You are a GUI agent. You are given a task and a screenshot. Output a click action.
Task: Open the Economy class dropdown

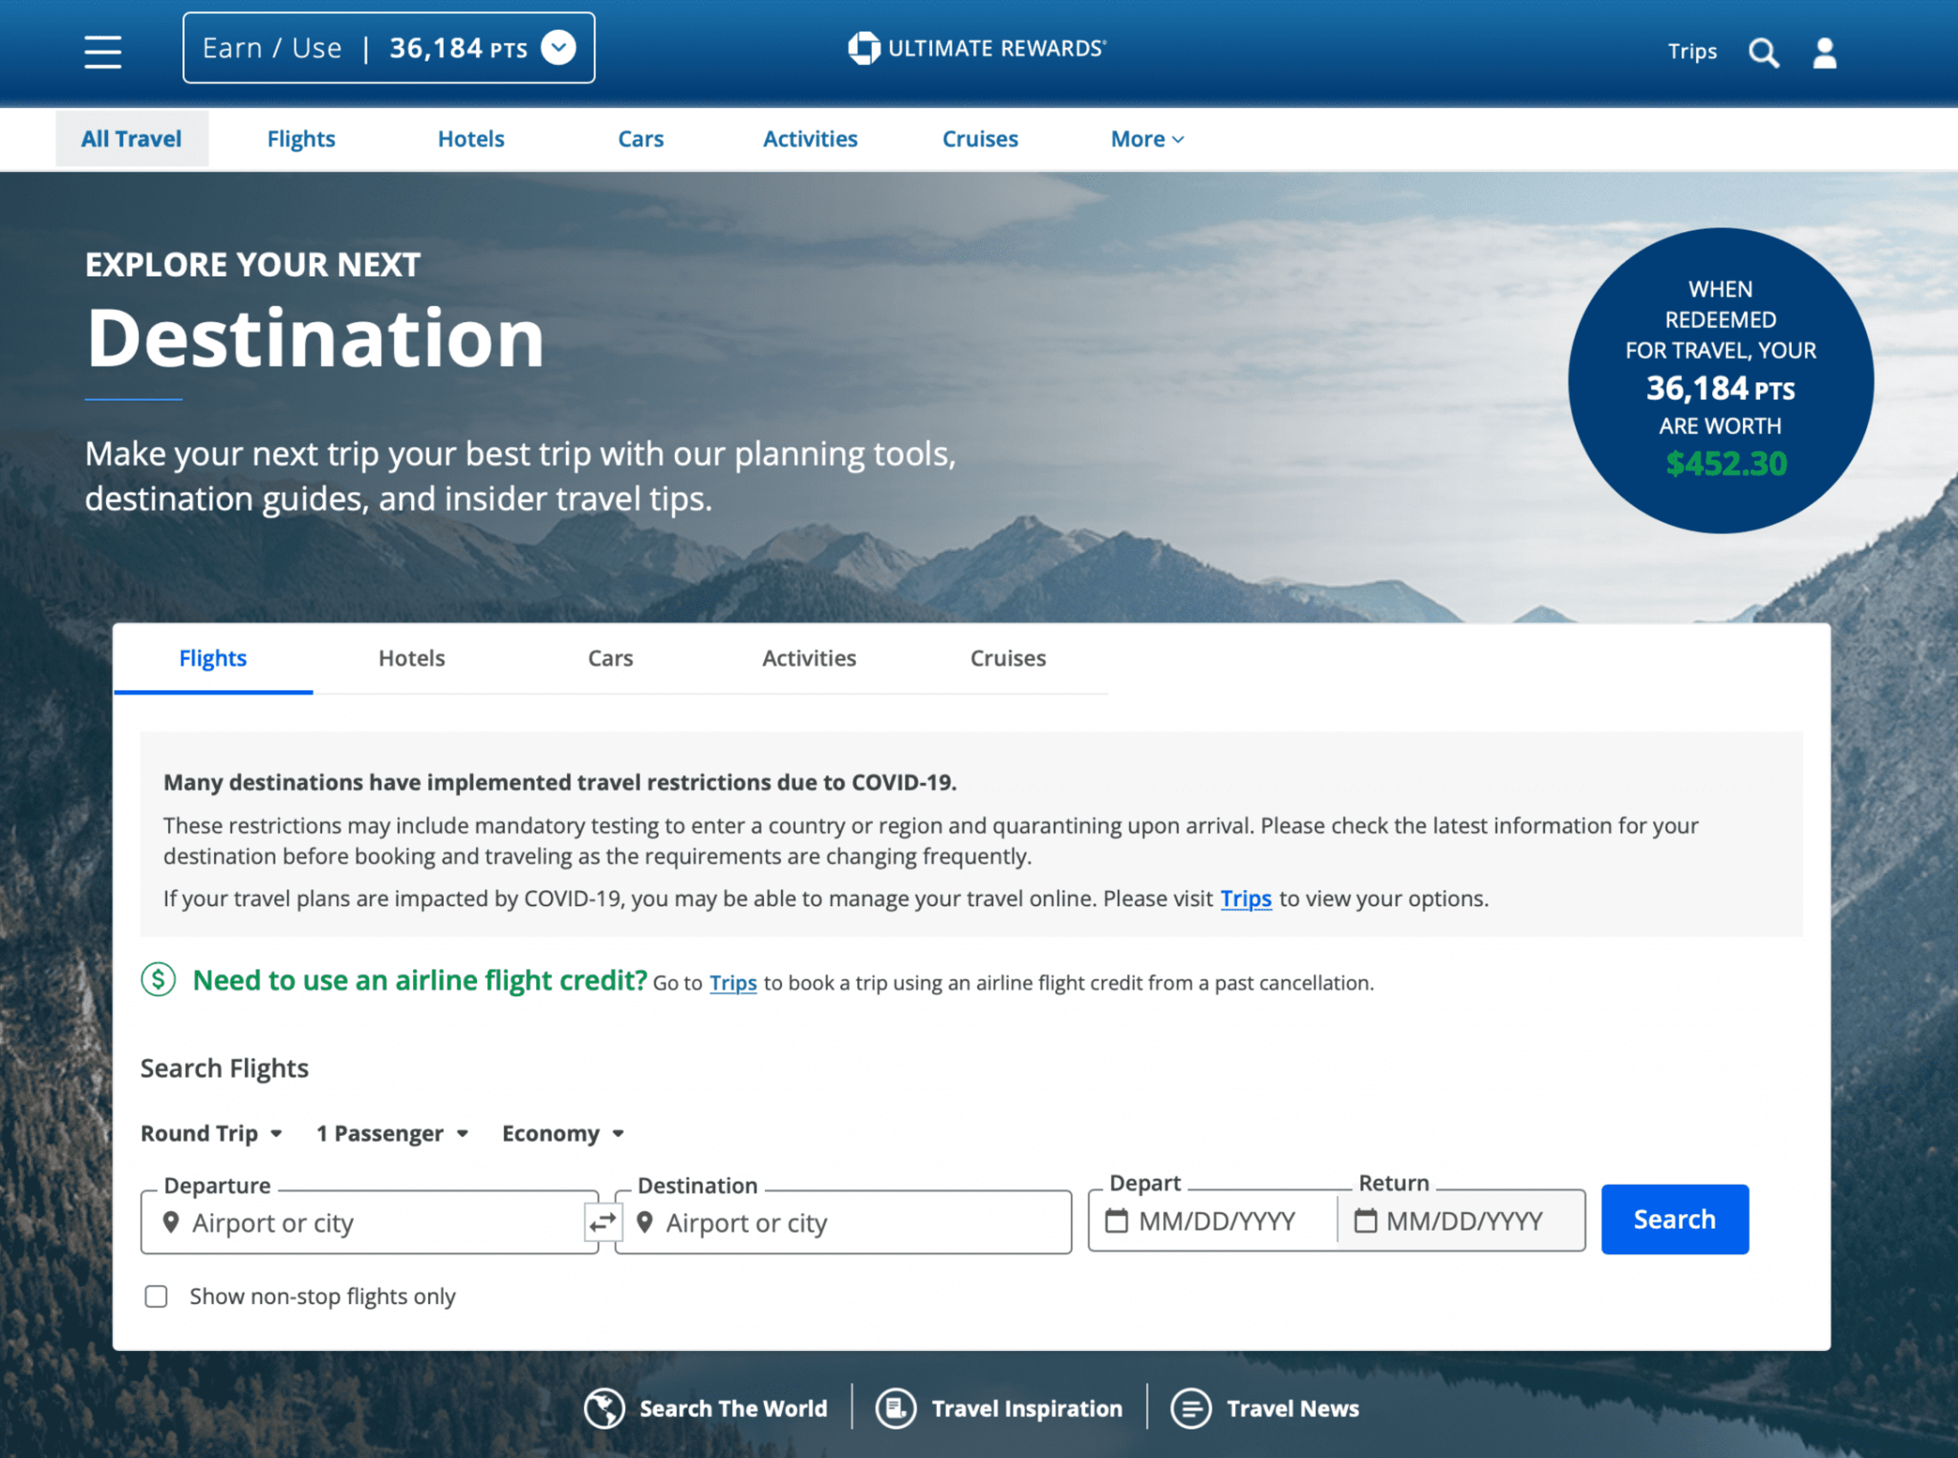pos(563,1133)
